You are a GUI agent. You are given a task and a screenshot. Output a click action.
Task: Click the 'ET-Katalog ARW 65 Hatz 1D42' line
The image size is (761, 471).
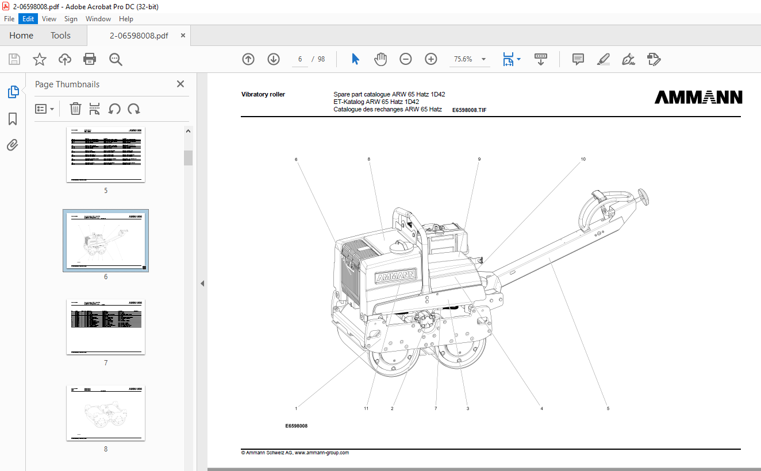click(376, 102)
